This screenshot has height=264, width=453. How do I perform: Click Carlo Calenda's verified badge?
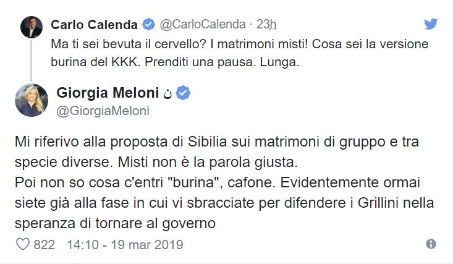pyautogui.click(x=148, y=25)
